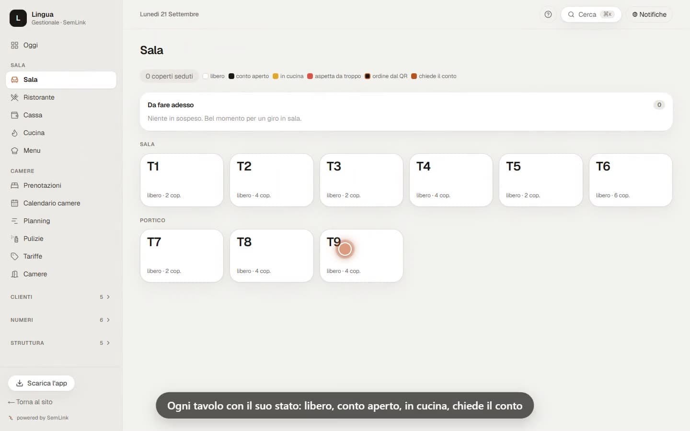Click the Menu chef hat icon
Screen dimensions: 690x431
(14, 150)
